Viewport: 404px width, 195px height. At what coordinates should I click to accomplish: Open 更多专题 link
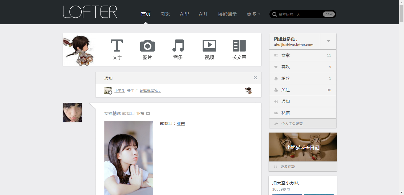(x=288, y=166)
